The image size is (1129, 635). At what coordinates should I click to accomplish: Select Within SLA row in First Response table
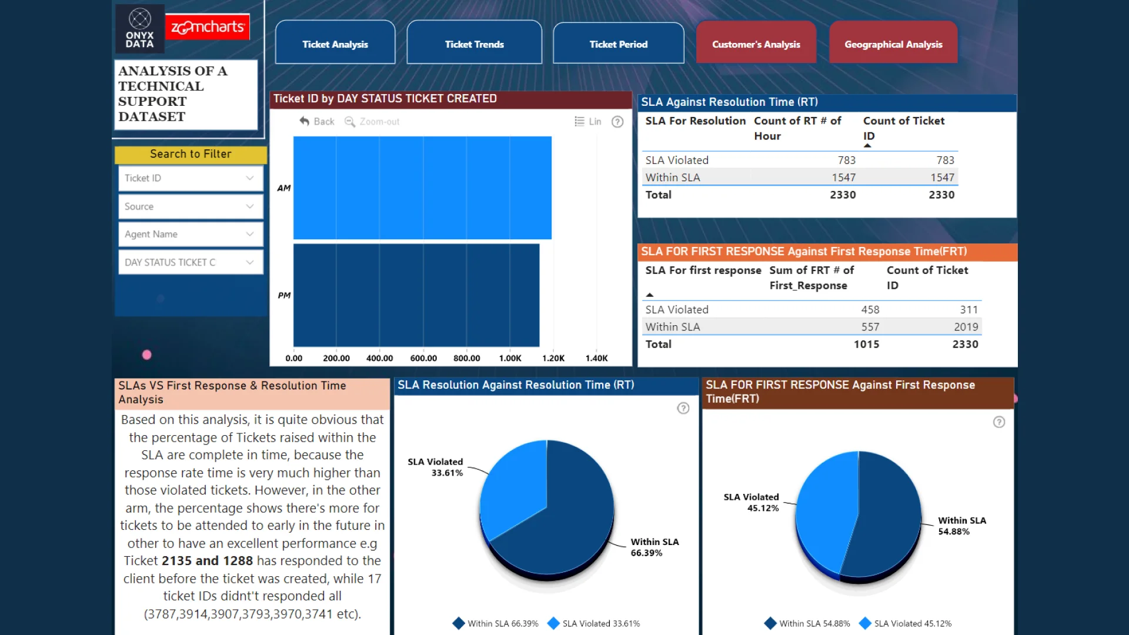(x=811, y=327)
